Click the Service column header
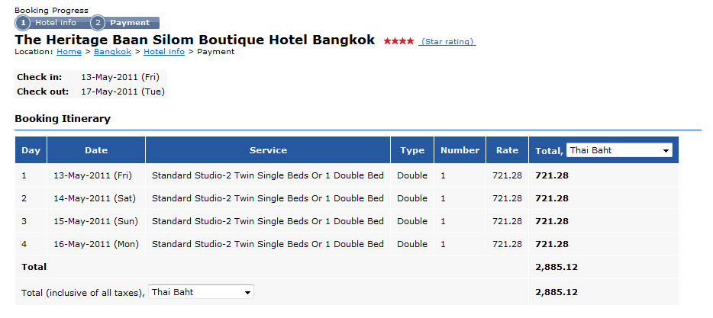713x318 pixels. (x=268, y=150)
